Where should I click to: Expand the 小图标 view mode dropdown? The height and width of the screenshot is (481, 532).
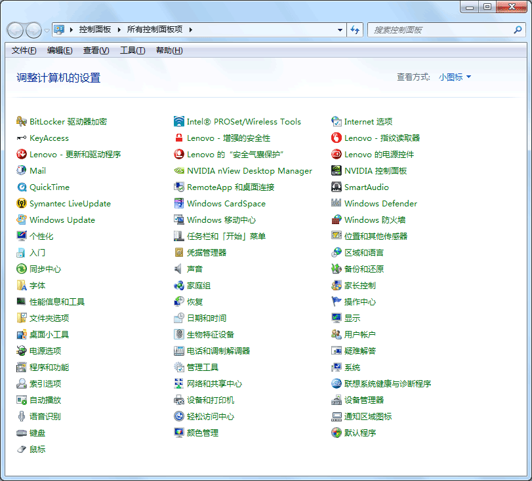tap(455, 77)
